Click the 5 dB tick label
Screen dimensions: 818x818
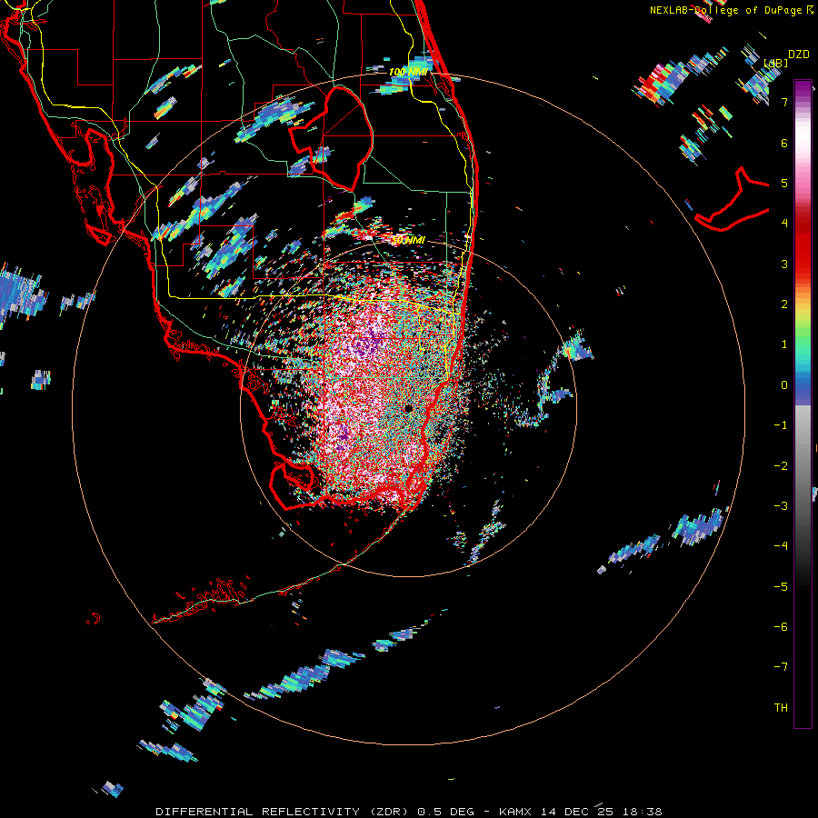784,183
